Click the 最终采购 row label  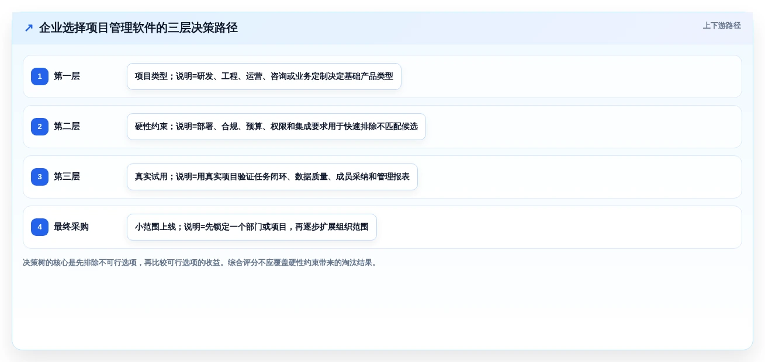[71, 227]
